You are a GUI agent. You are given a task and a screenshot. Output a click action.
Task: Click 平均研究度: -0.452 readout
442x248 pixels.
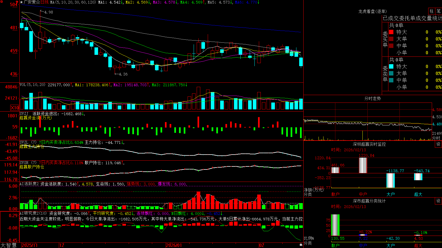[x=113, y=213]
